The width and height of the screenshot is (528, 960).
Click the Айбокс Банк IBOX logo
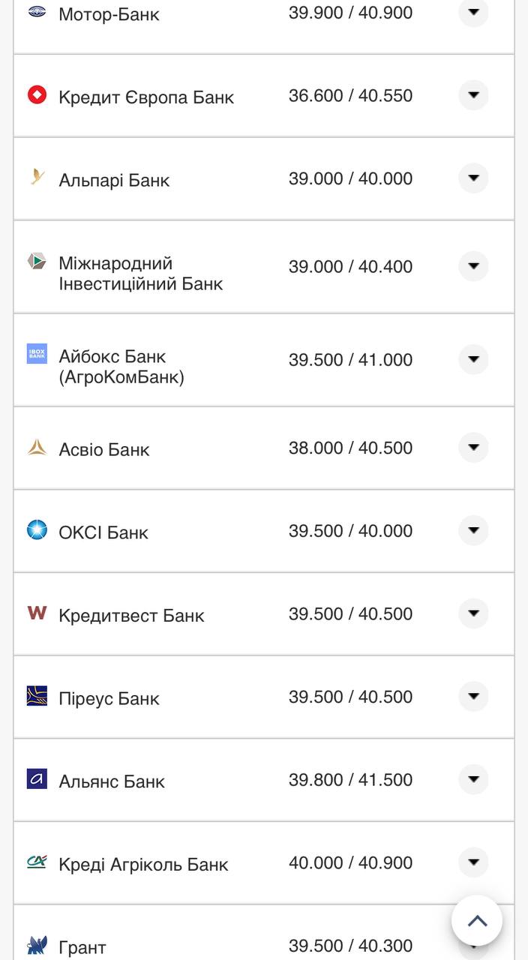37,354
